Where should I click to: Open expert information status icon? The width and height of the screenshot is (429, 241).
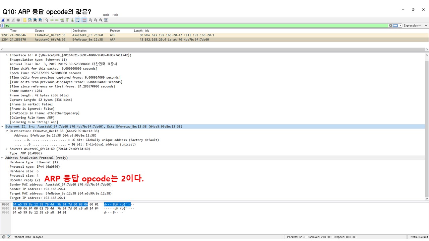pyautogui.click(x=4, y=237)
